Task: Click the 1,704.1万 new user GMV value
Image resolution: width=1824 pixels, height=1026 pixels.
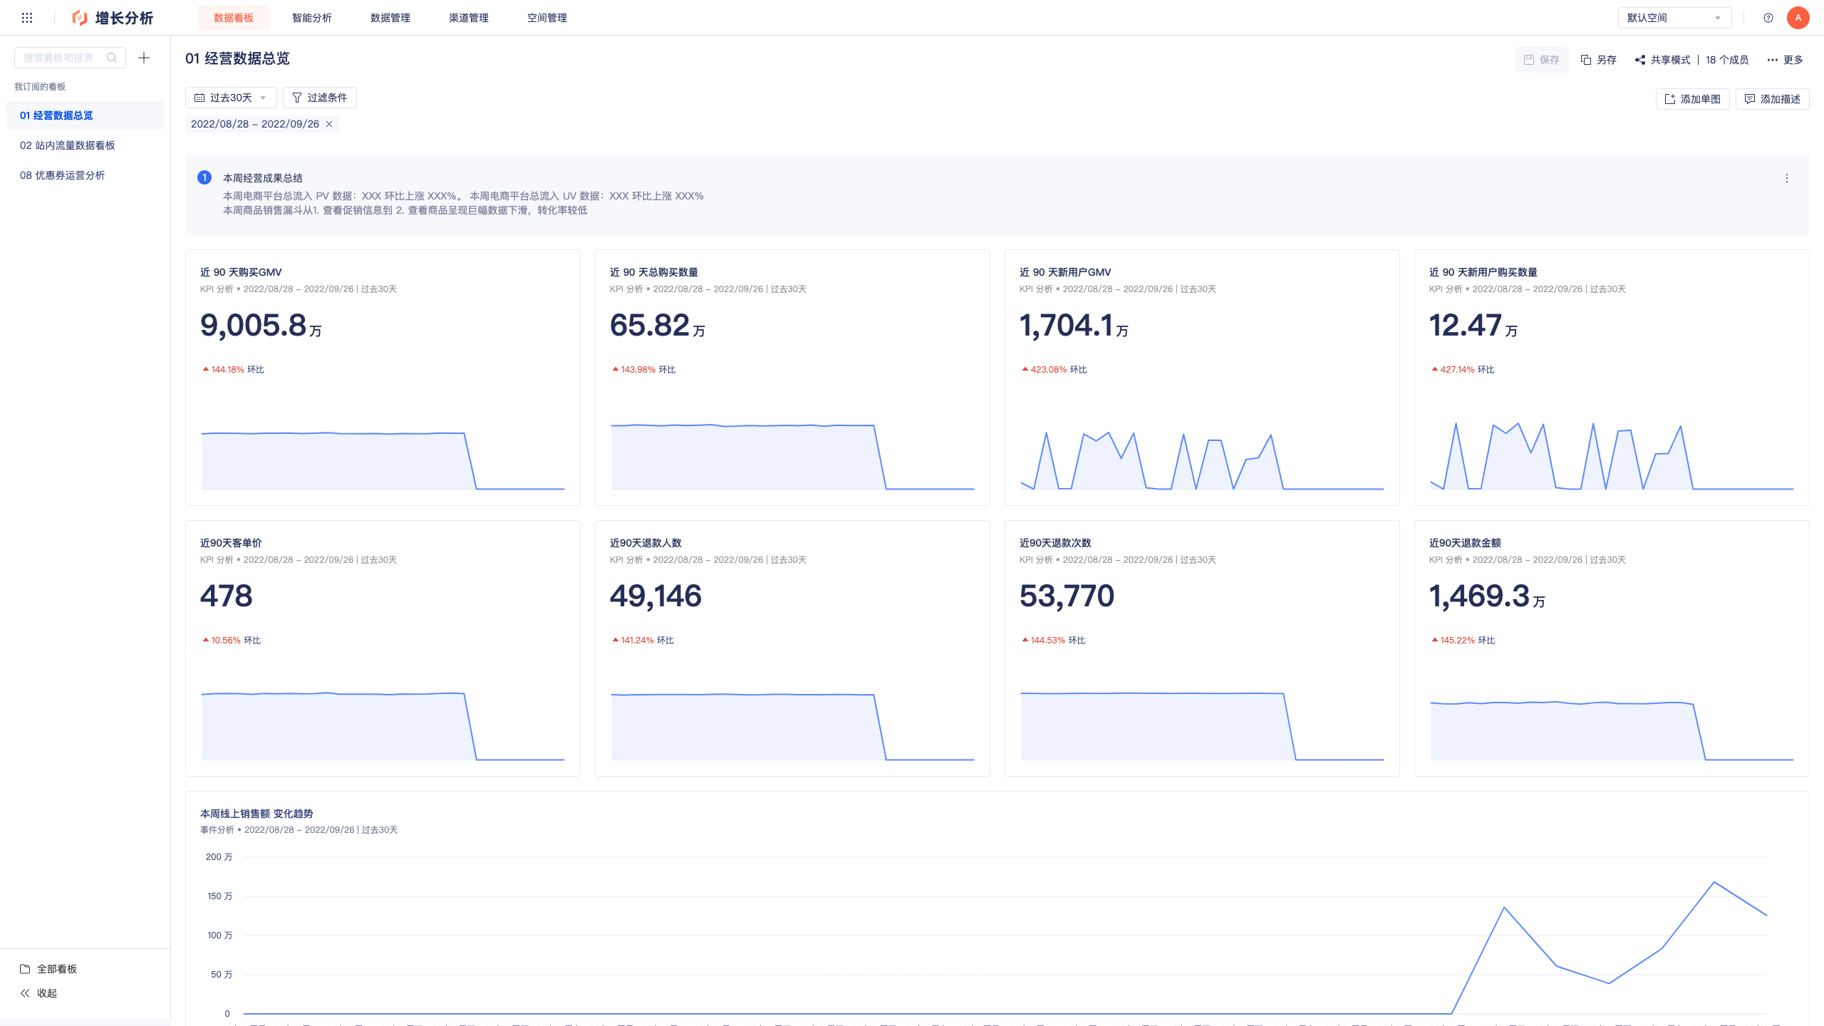Action: pos(1074,326)
